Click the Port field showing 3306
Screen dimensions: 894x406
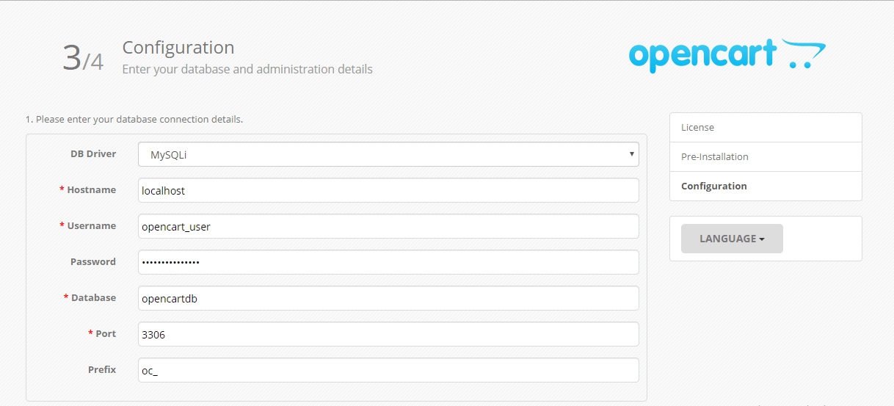388,334
